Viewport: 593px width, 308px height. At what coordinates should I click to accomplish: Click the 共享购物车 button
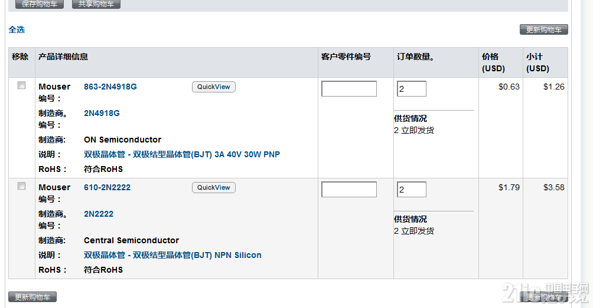tap(96, 4)
